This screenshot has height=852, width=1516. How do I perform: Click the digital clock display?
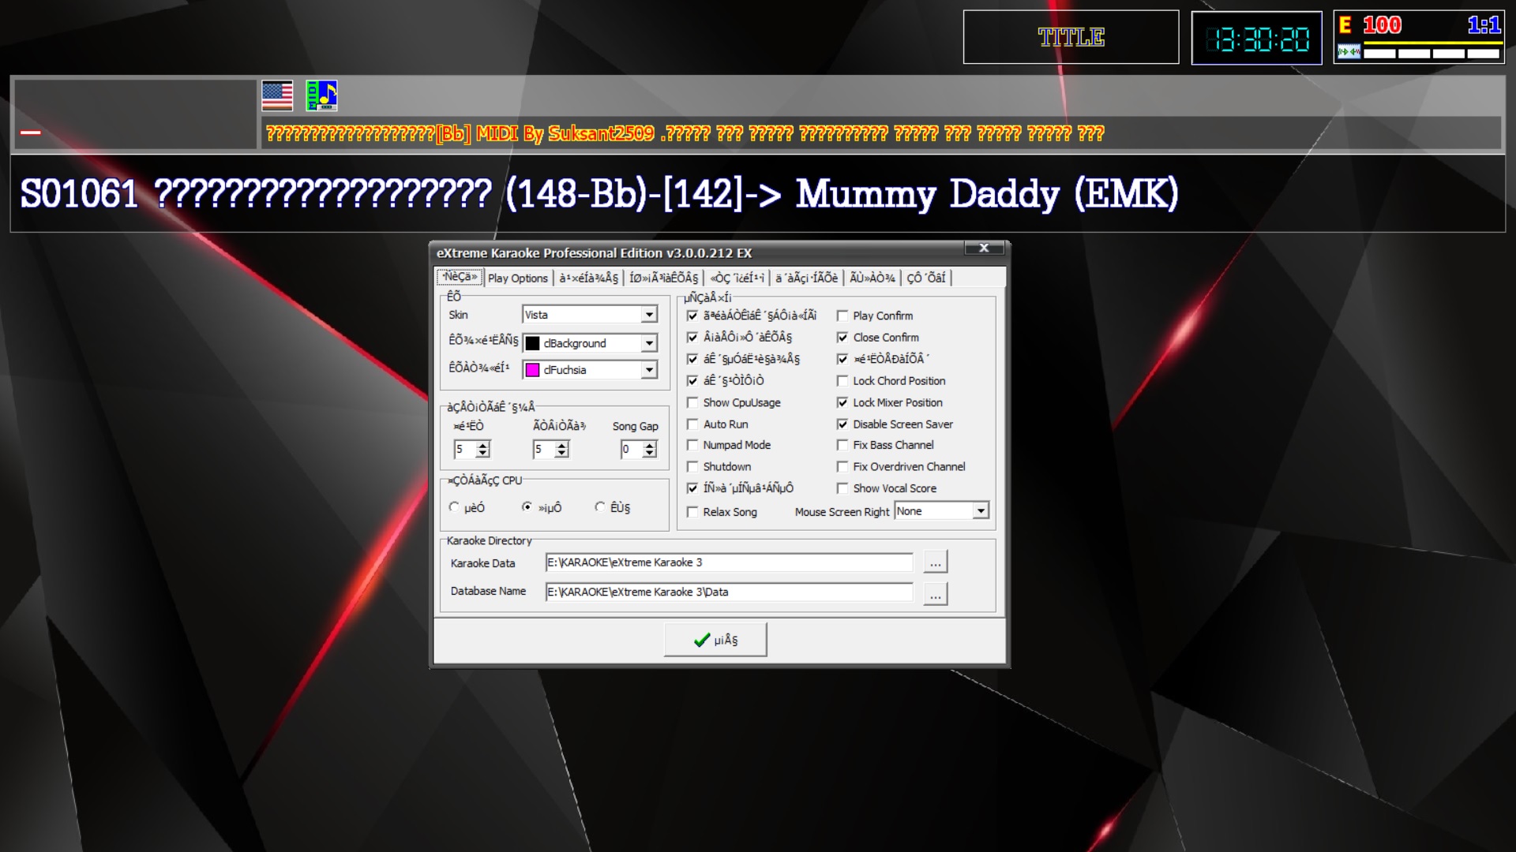[x=1256, y=38]
